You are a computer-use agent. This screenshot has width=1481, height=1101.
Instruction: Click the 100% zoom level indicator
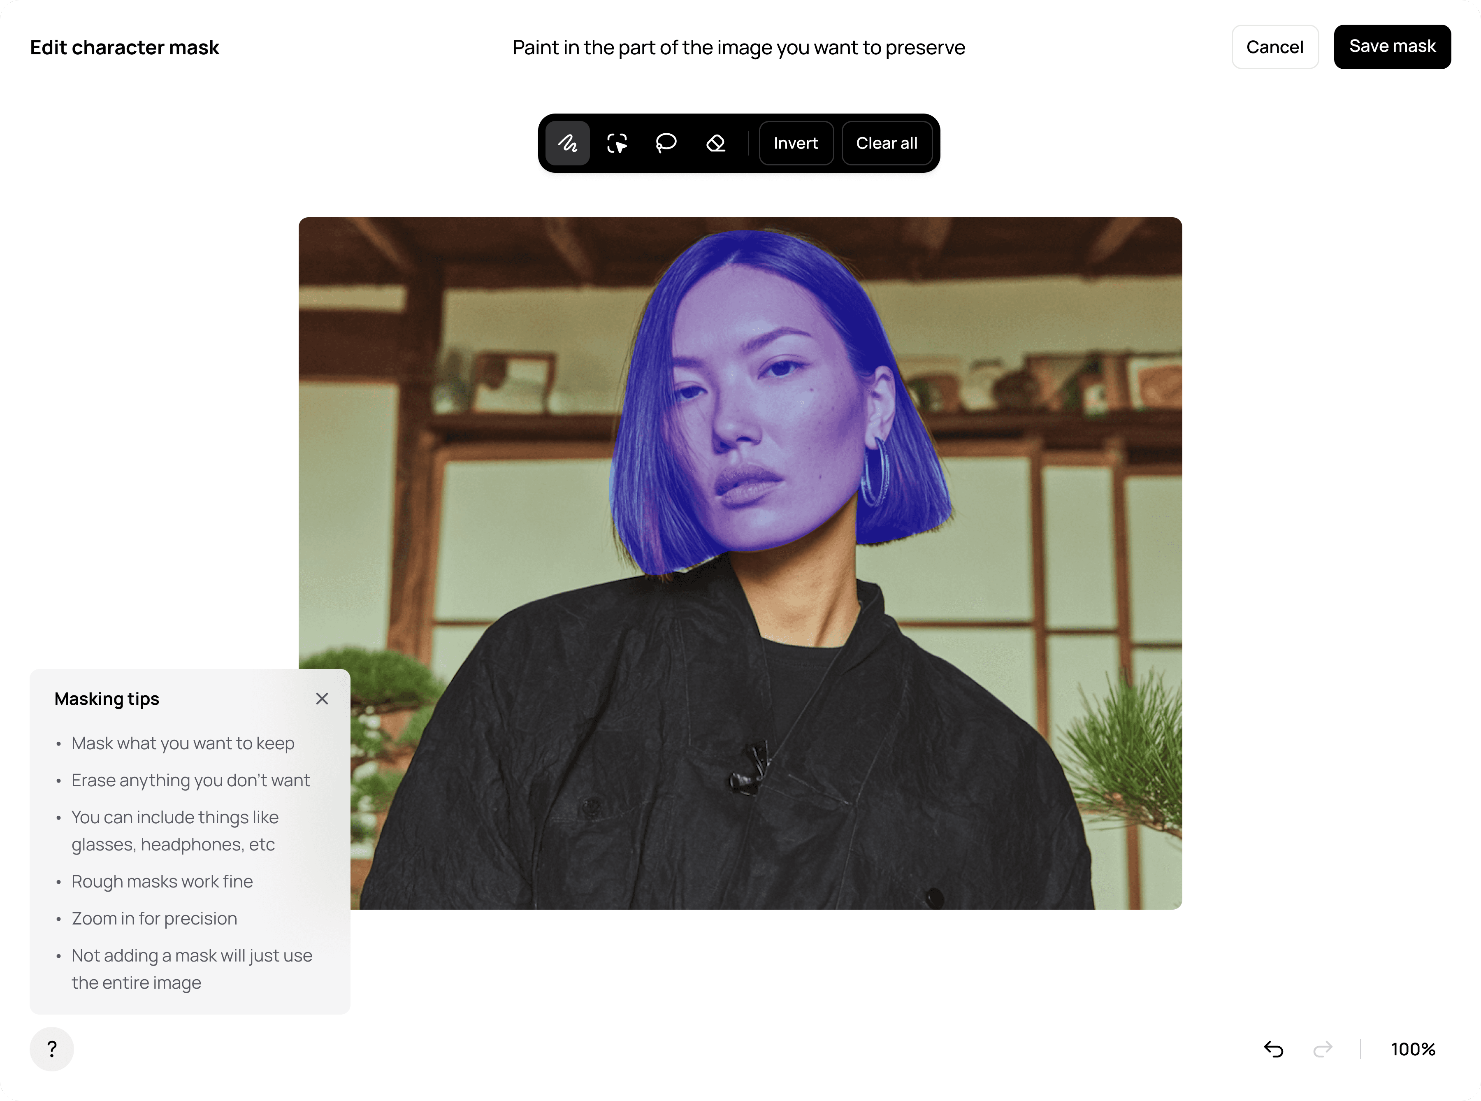click(x=1412, y=1049)
